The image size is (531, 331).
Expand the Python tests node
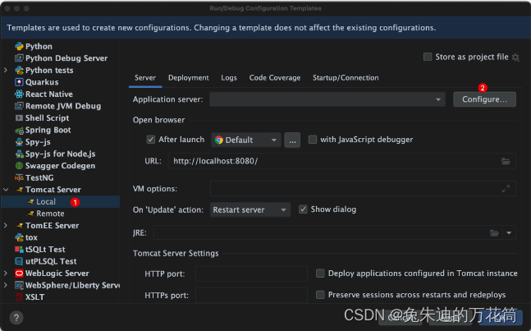(x=6, y=70)
